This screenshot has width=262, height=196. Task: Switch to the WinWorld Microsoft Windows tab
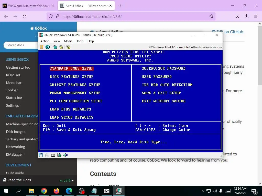pyautogui.click(x=29, y=6)
